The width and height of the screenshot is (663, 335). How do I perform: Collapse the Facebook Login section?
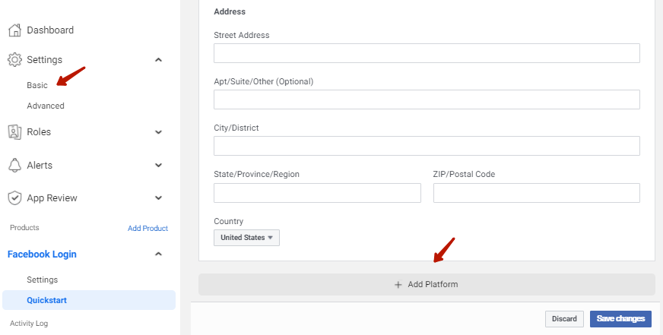[158, 254]
